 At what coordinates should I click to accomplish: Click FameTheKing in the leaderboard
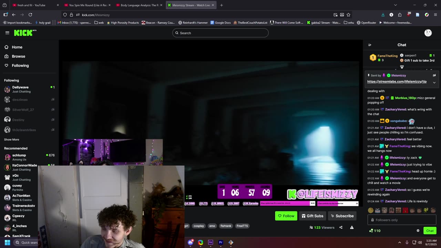(388, 56)
